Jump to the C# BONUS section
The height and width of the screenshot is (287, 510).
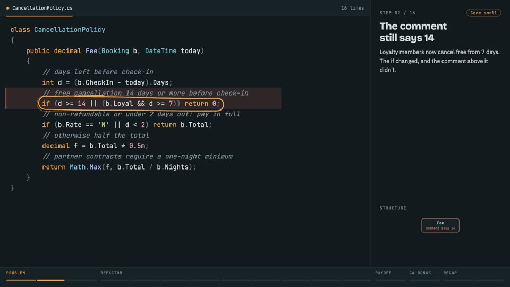[x=420, y=273]
